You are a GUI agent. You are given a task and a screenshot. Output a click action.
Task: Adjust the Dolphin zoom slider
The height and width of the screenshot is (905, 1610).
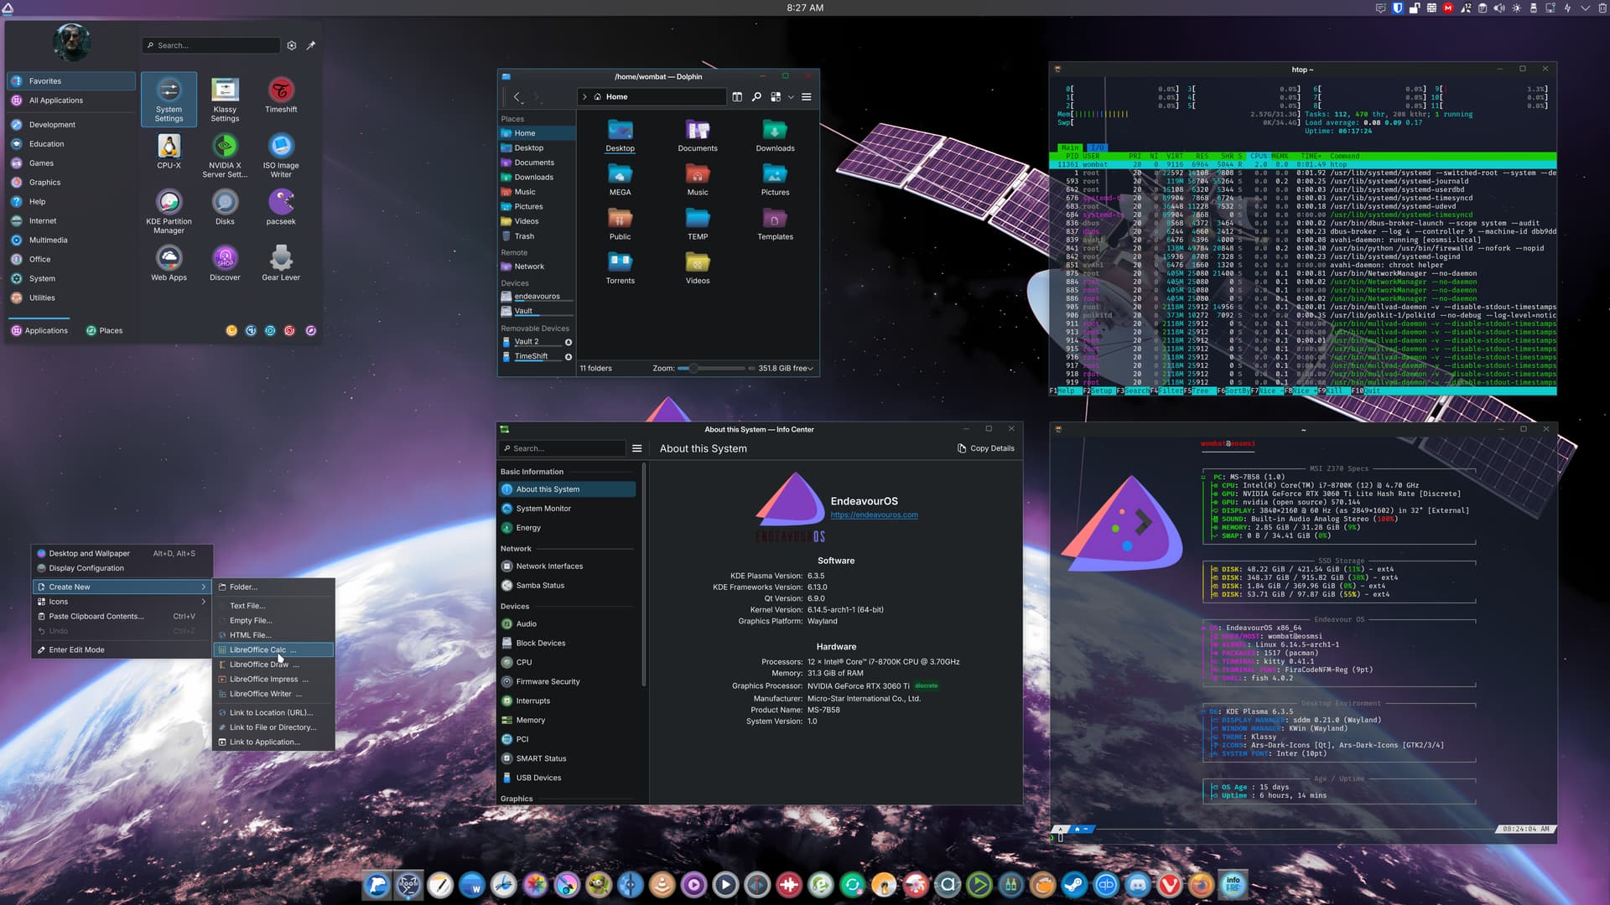[x=693, y=369]
